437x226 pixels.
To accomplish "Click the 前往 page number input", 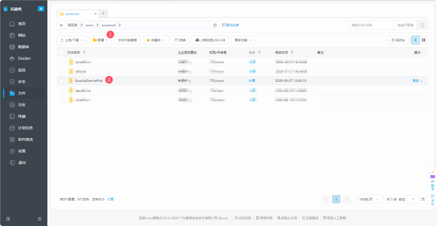I will tap(413, 199).
